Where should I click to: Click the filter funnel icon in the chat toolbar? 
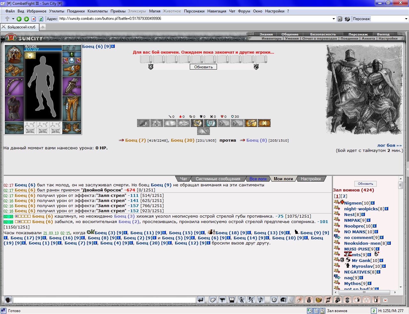point(222,300)
